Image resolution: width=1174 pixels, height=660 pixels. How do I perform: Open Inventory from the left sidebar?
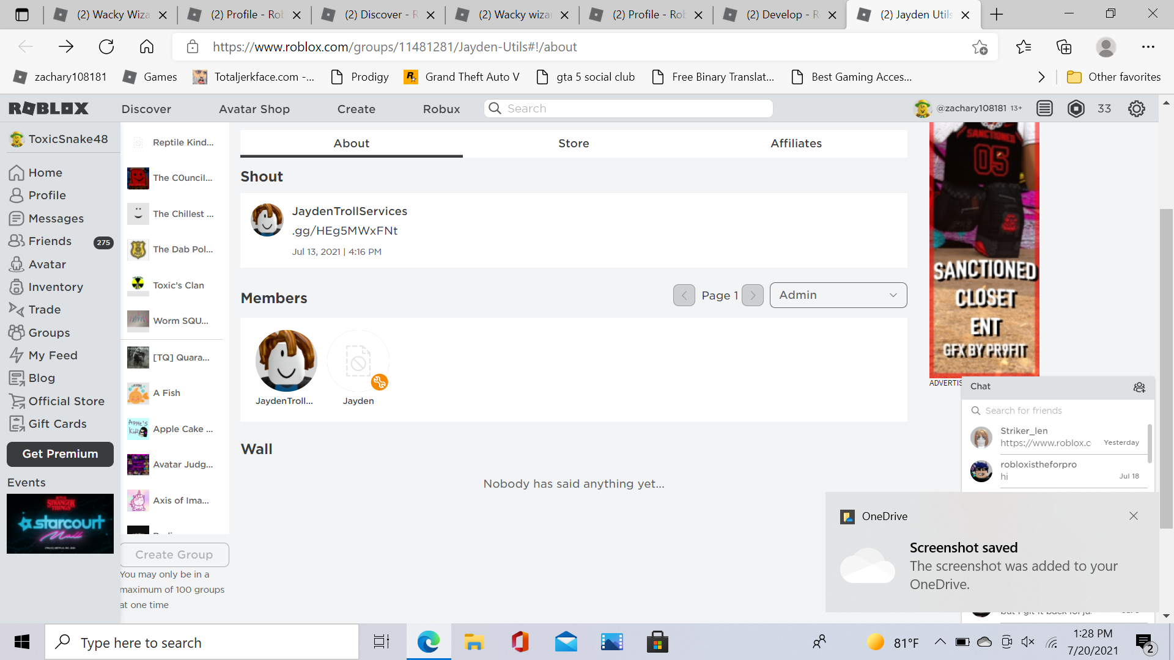[56, 287]
